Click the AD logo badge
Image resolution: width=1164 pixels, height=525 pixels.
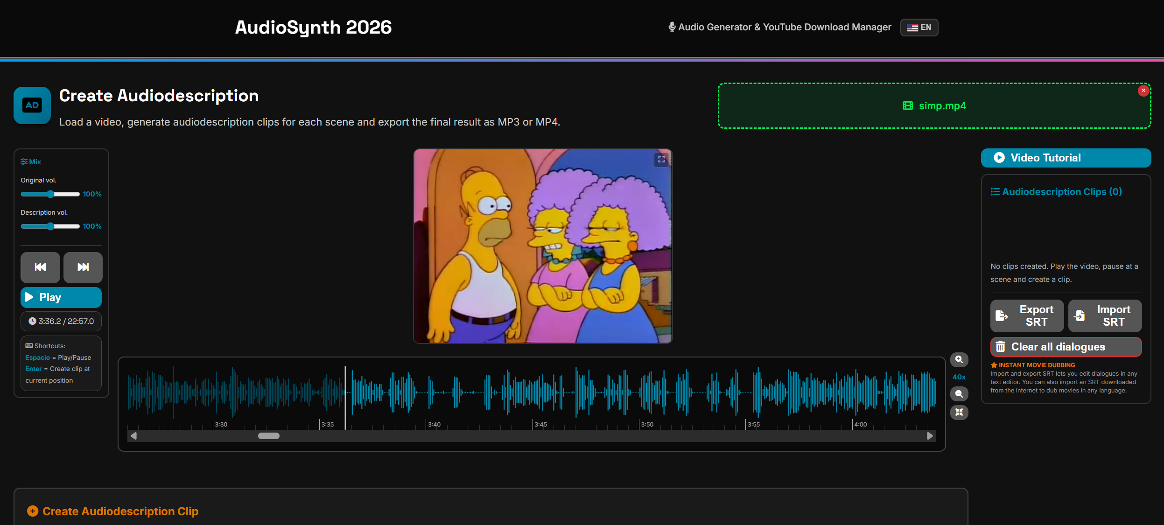point(32,105)
